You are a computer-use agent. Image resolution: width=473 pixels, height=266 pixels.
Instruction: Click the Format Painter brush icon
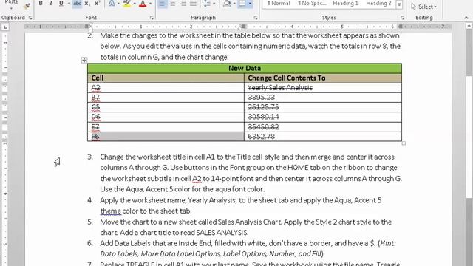pos(27,5)
